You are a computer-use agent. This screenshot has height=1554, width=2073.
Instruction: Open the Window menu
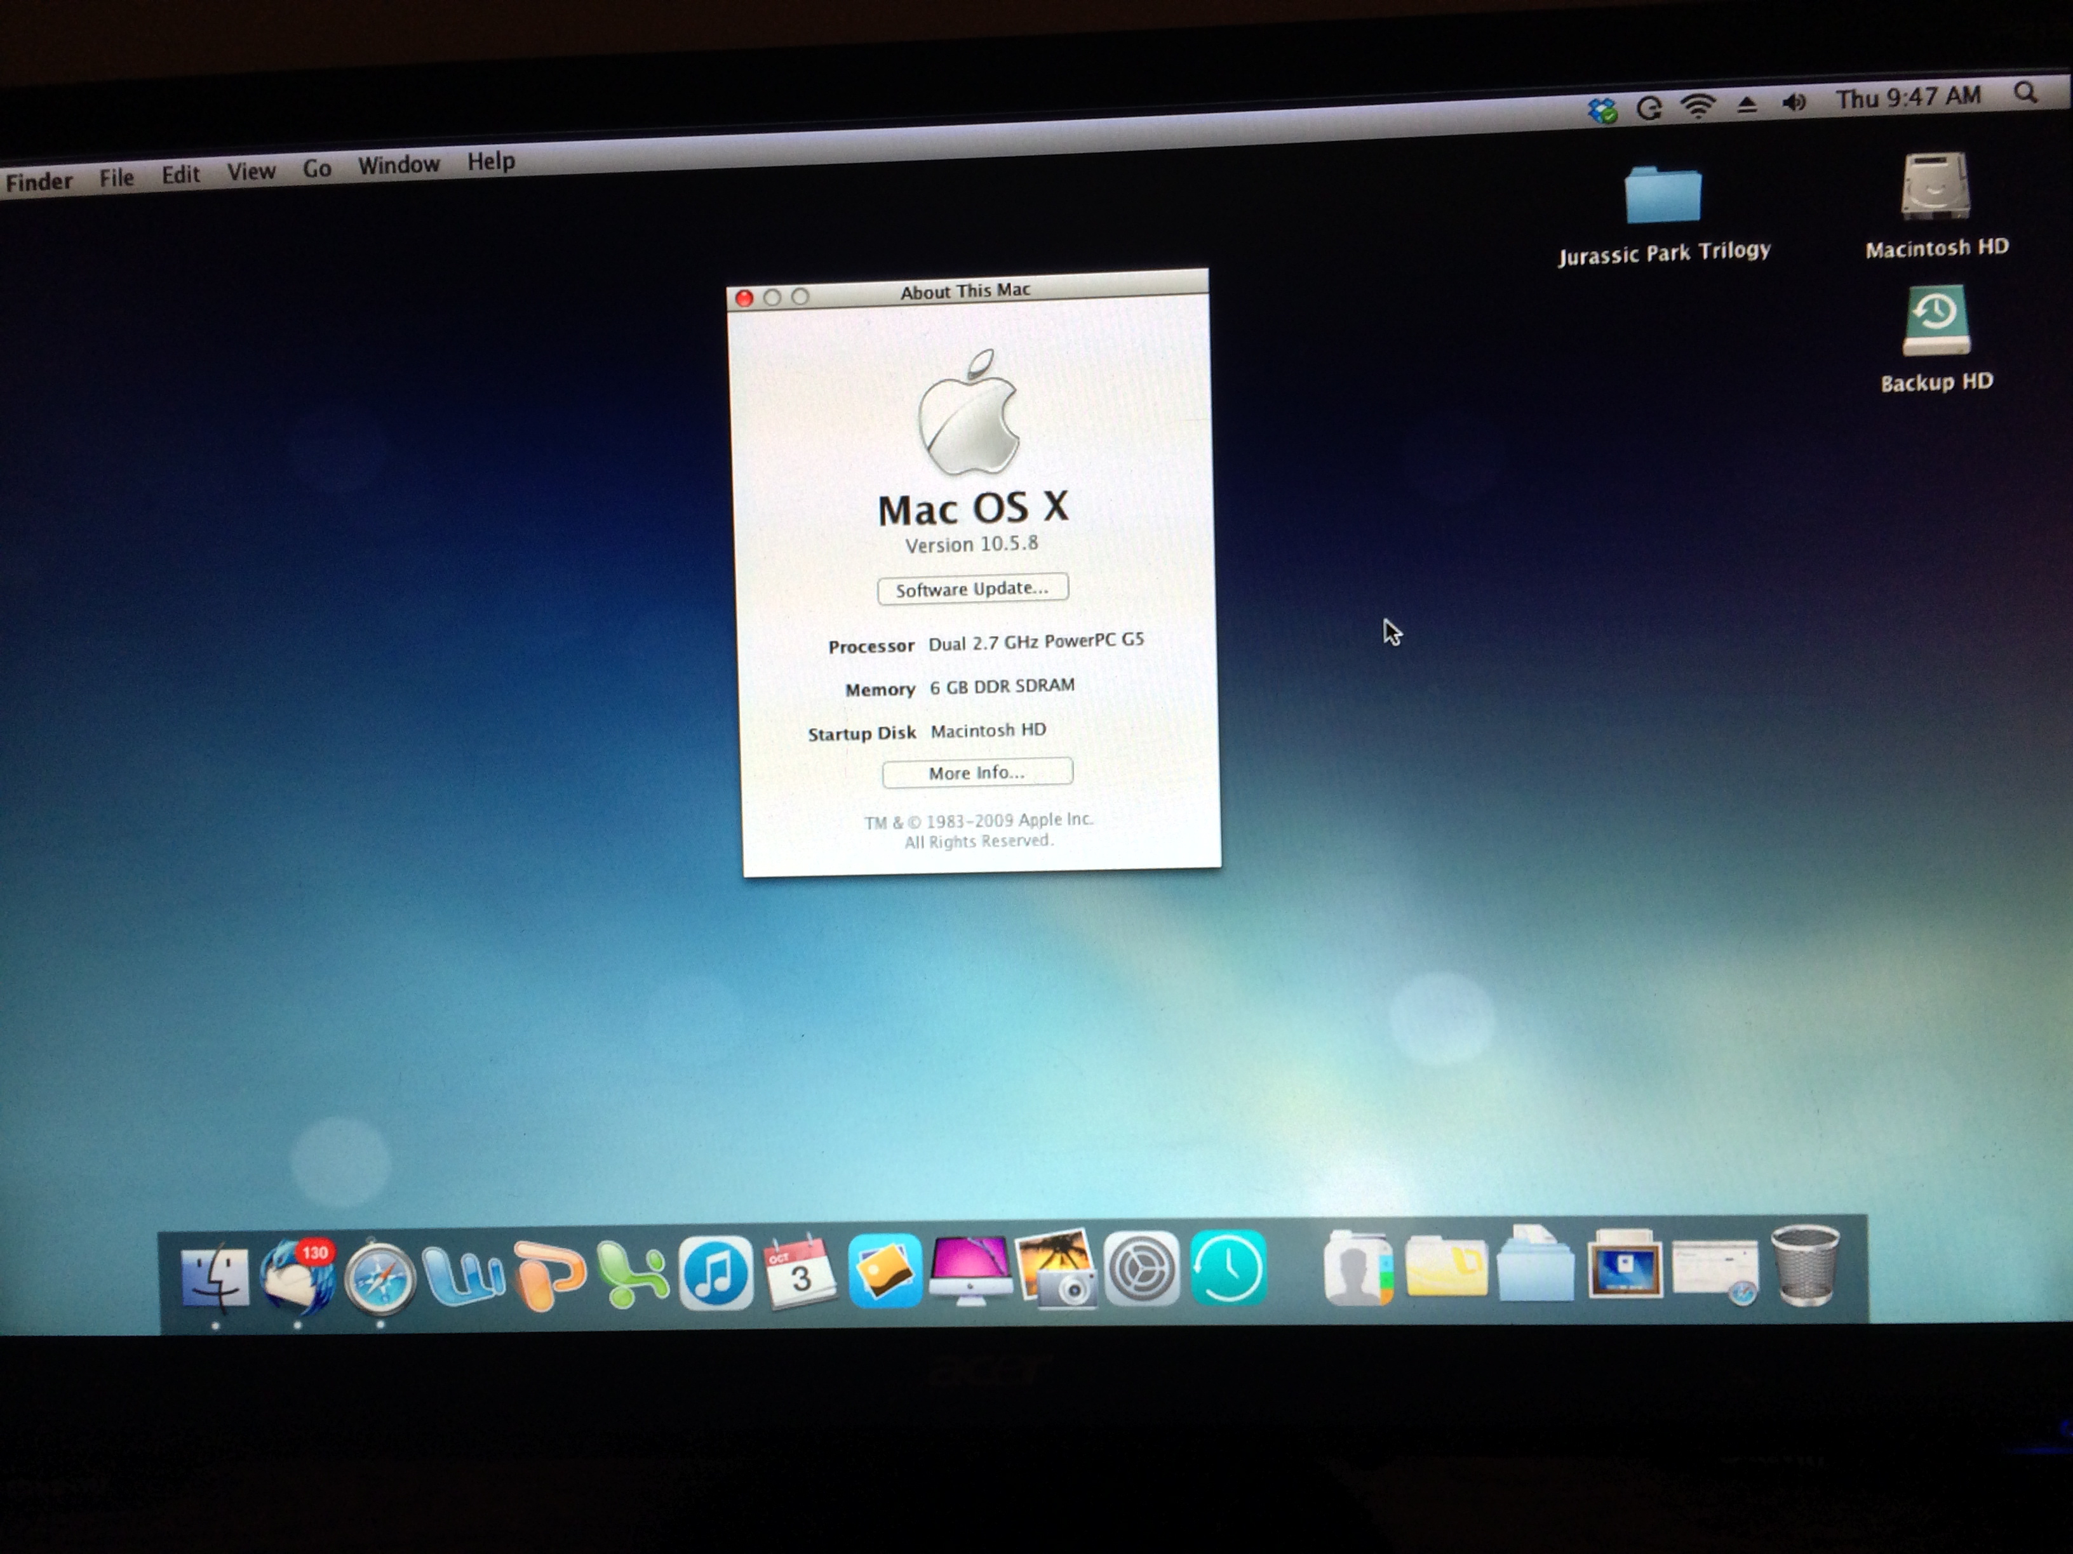[398, 165]
